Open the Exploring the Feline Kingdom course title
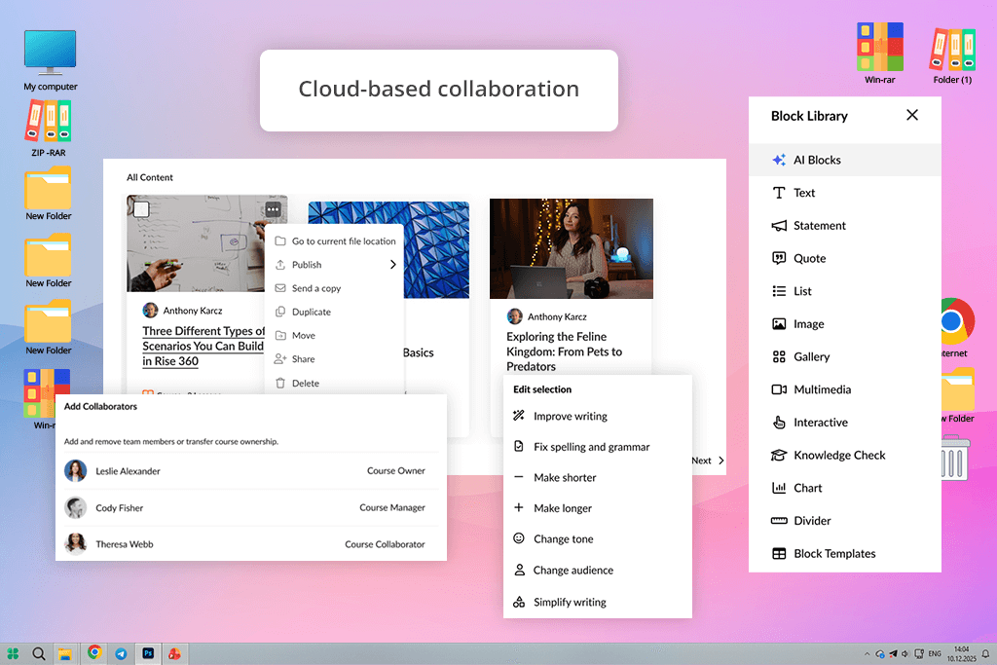This screenshot has height=665, width=997. click(x=564, y=351)
